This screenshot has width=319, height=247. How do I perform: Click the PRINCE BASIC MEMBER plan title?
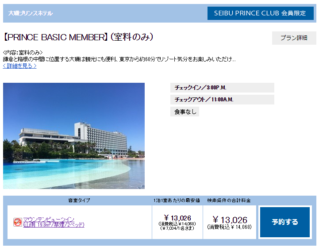coord(78,37)
